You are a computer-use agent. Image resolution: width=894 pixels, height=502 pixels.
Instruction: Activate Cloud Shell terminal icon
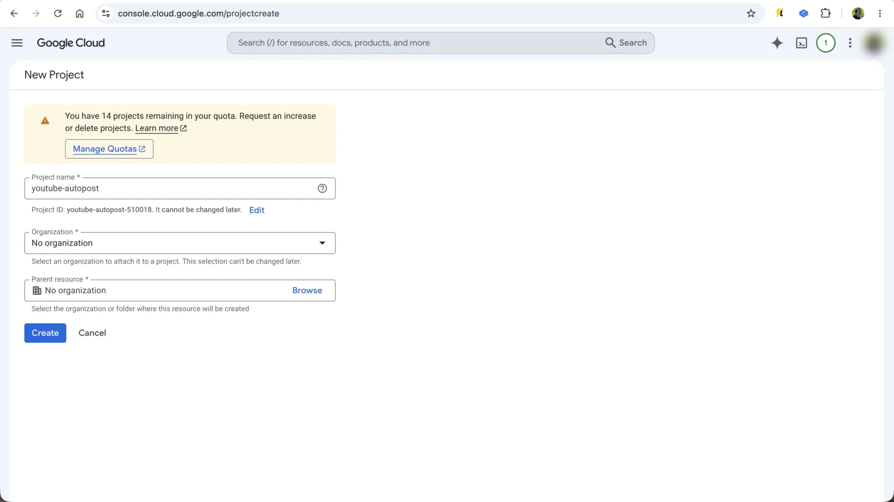[801, 43]
